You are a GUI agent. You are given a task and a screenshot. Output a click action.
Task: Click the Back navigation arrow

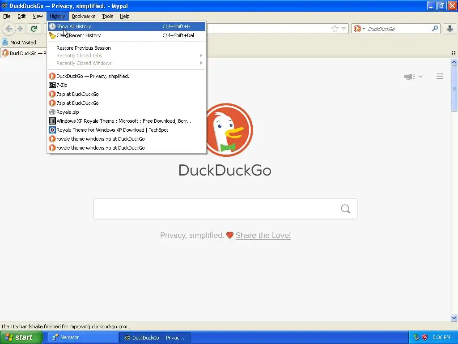(9, 29)
